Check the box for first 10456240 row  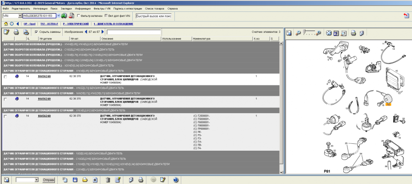tap(5, 77)
